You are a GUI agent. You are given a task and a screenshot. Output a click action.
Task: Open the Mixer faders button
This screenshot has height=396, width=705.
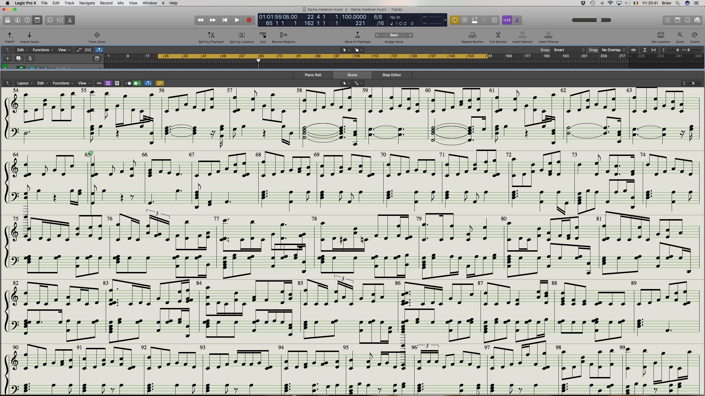point(60,20)
